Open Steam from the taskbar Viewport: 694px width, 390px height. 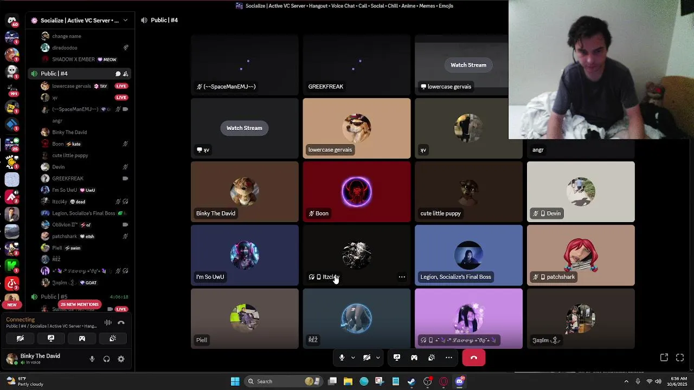point(412,381)
